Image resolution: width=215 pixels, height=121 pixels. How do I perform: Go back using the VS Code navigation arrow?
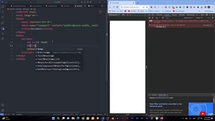click(31, 2)
